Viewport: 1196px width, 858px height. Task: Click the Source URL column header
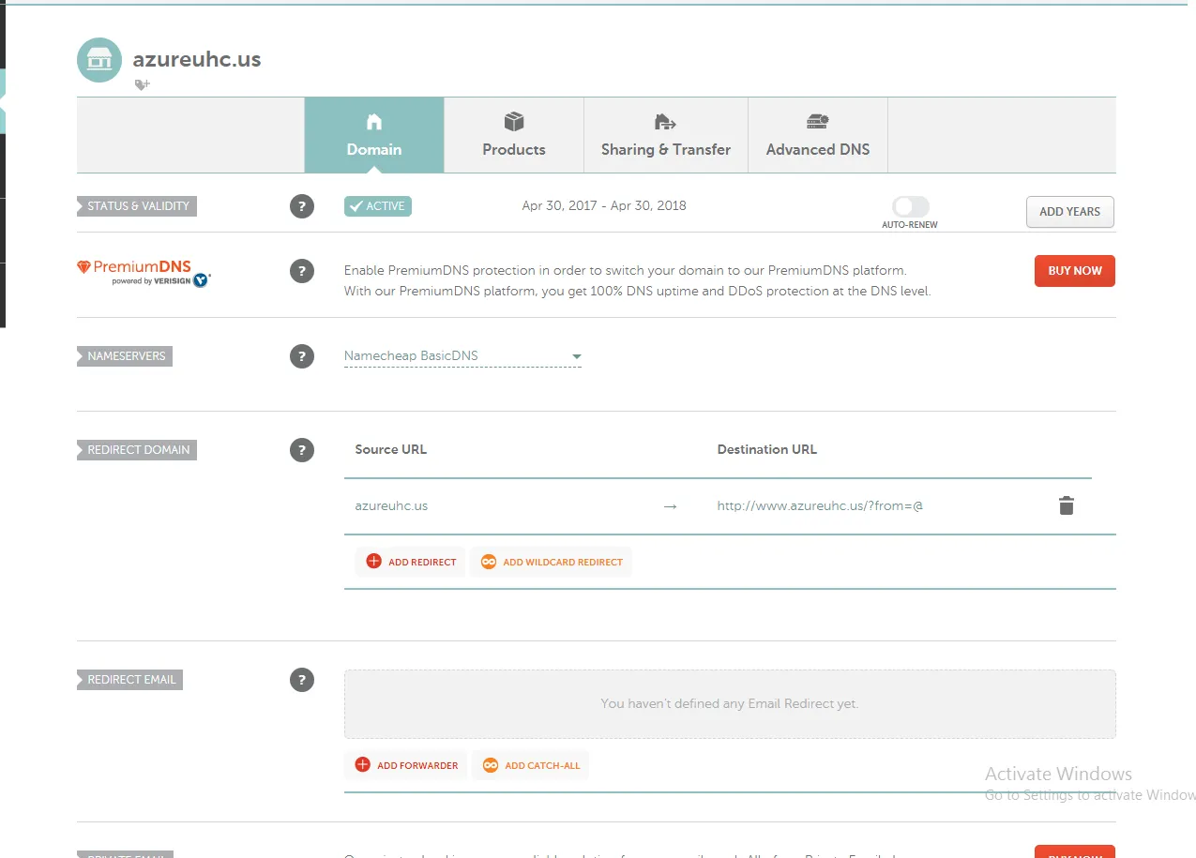(391, 449)
